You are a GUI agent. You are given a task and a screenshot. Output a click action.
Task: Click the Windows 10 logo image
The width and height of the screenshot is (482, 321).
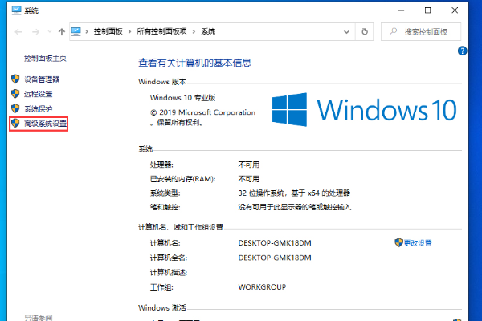coord(364,110)
